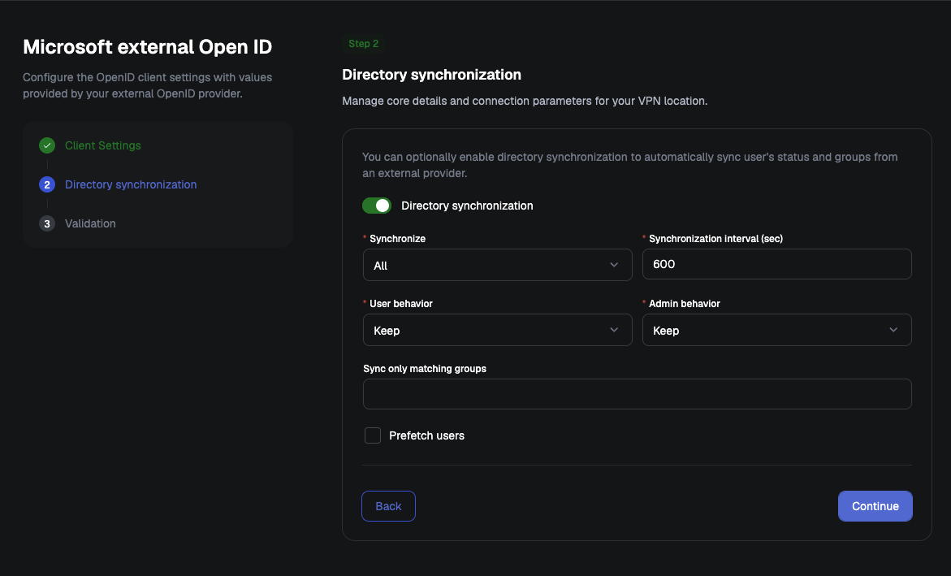The image size is (951, 576).
Task: Click the Synchronize dropdown chevron icon
Action: 614,265
